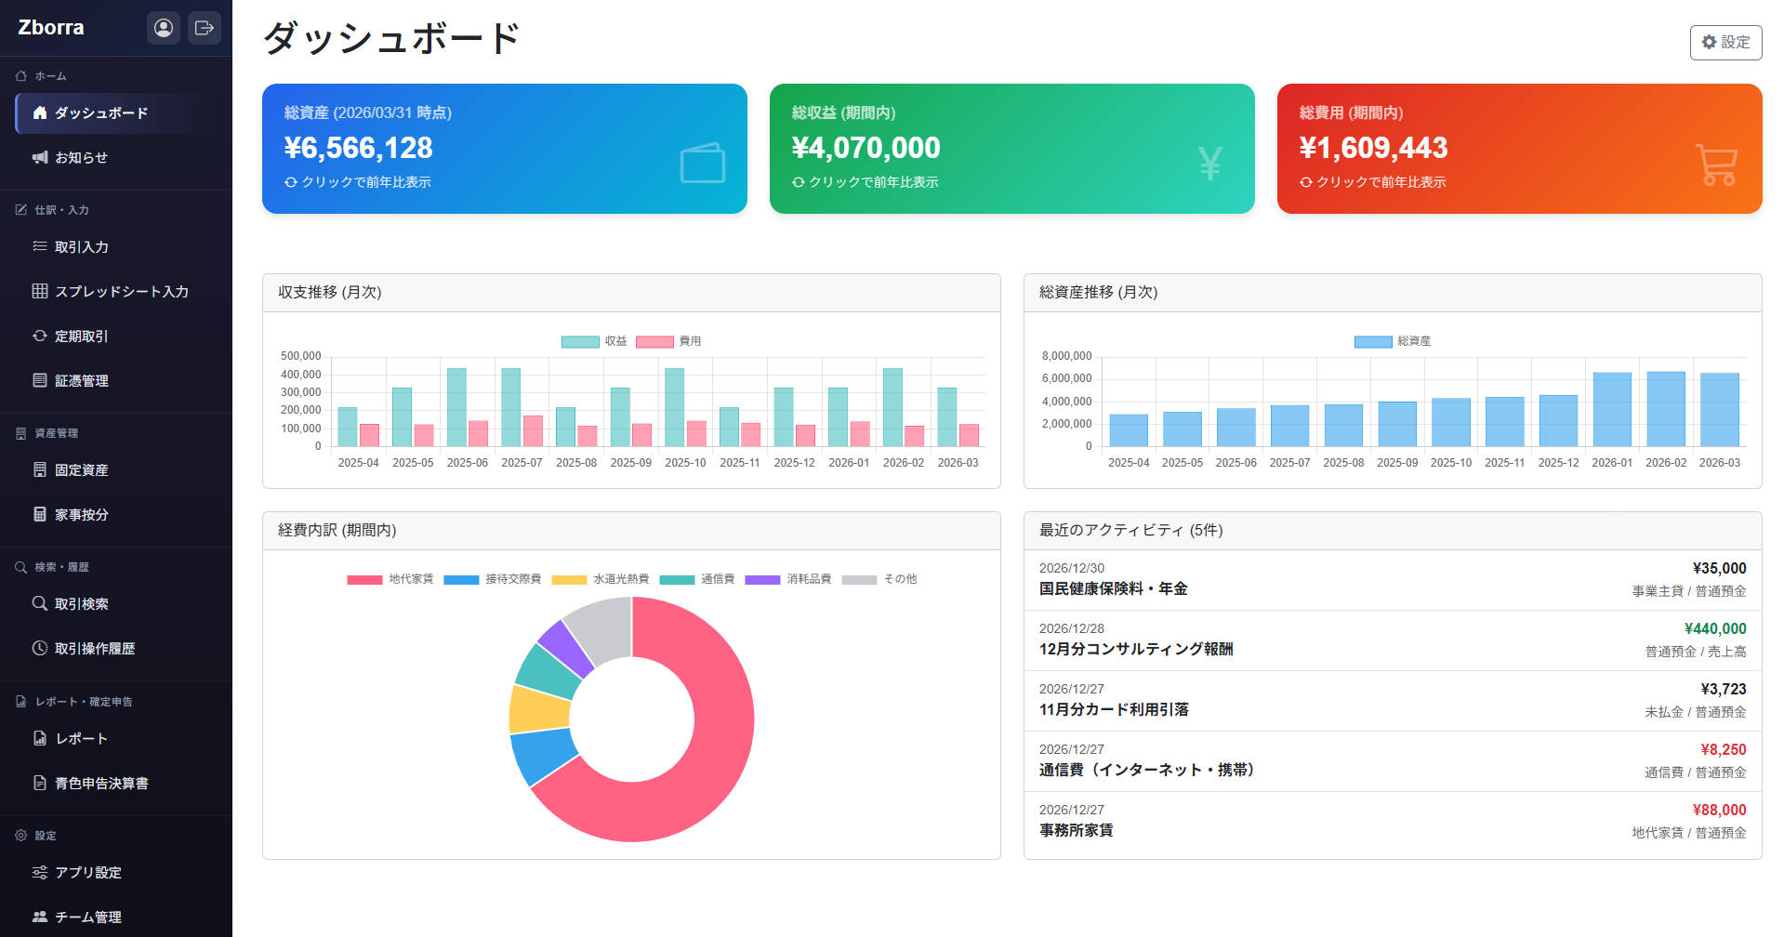Click the 取引操作履歴 clock icon
The width and height of the screenshot is (1784, 937).
coord(40,648)
